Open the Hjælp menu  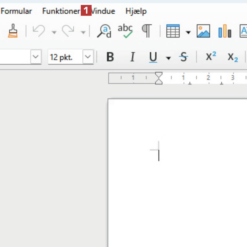[x=136, y=11]
